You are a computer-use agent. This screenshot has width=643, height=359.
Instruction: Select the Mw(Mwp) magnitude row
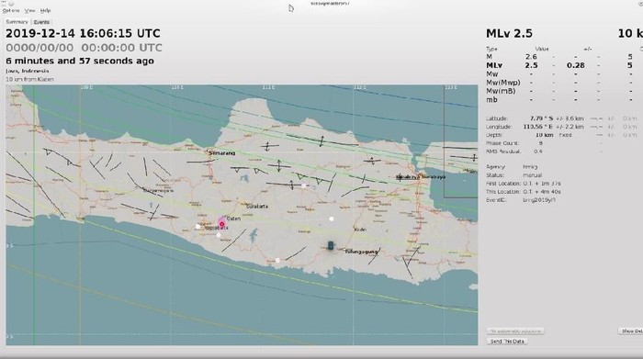click(x=559, y=83)
